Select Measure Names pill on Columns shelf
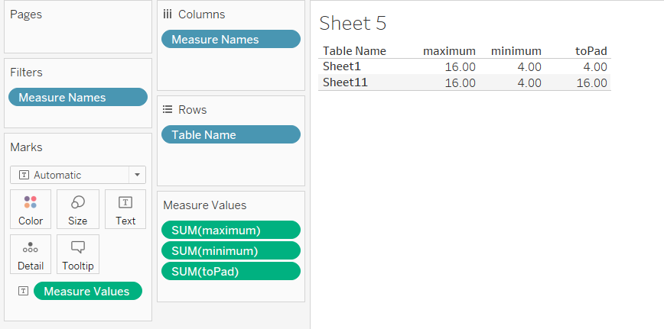This screenshot has height=329, width=664. pyautogui.click(x=230, y=40)
